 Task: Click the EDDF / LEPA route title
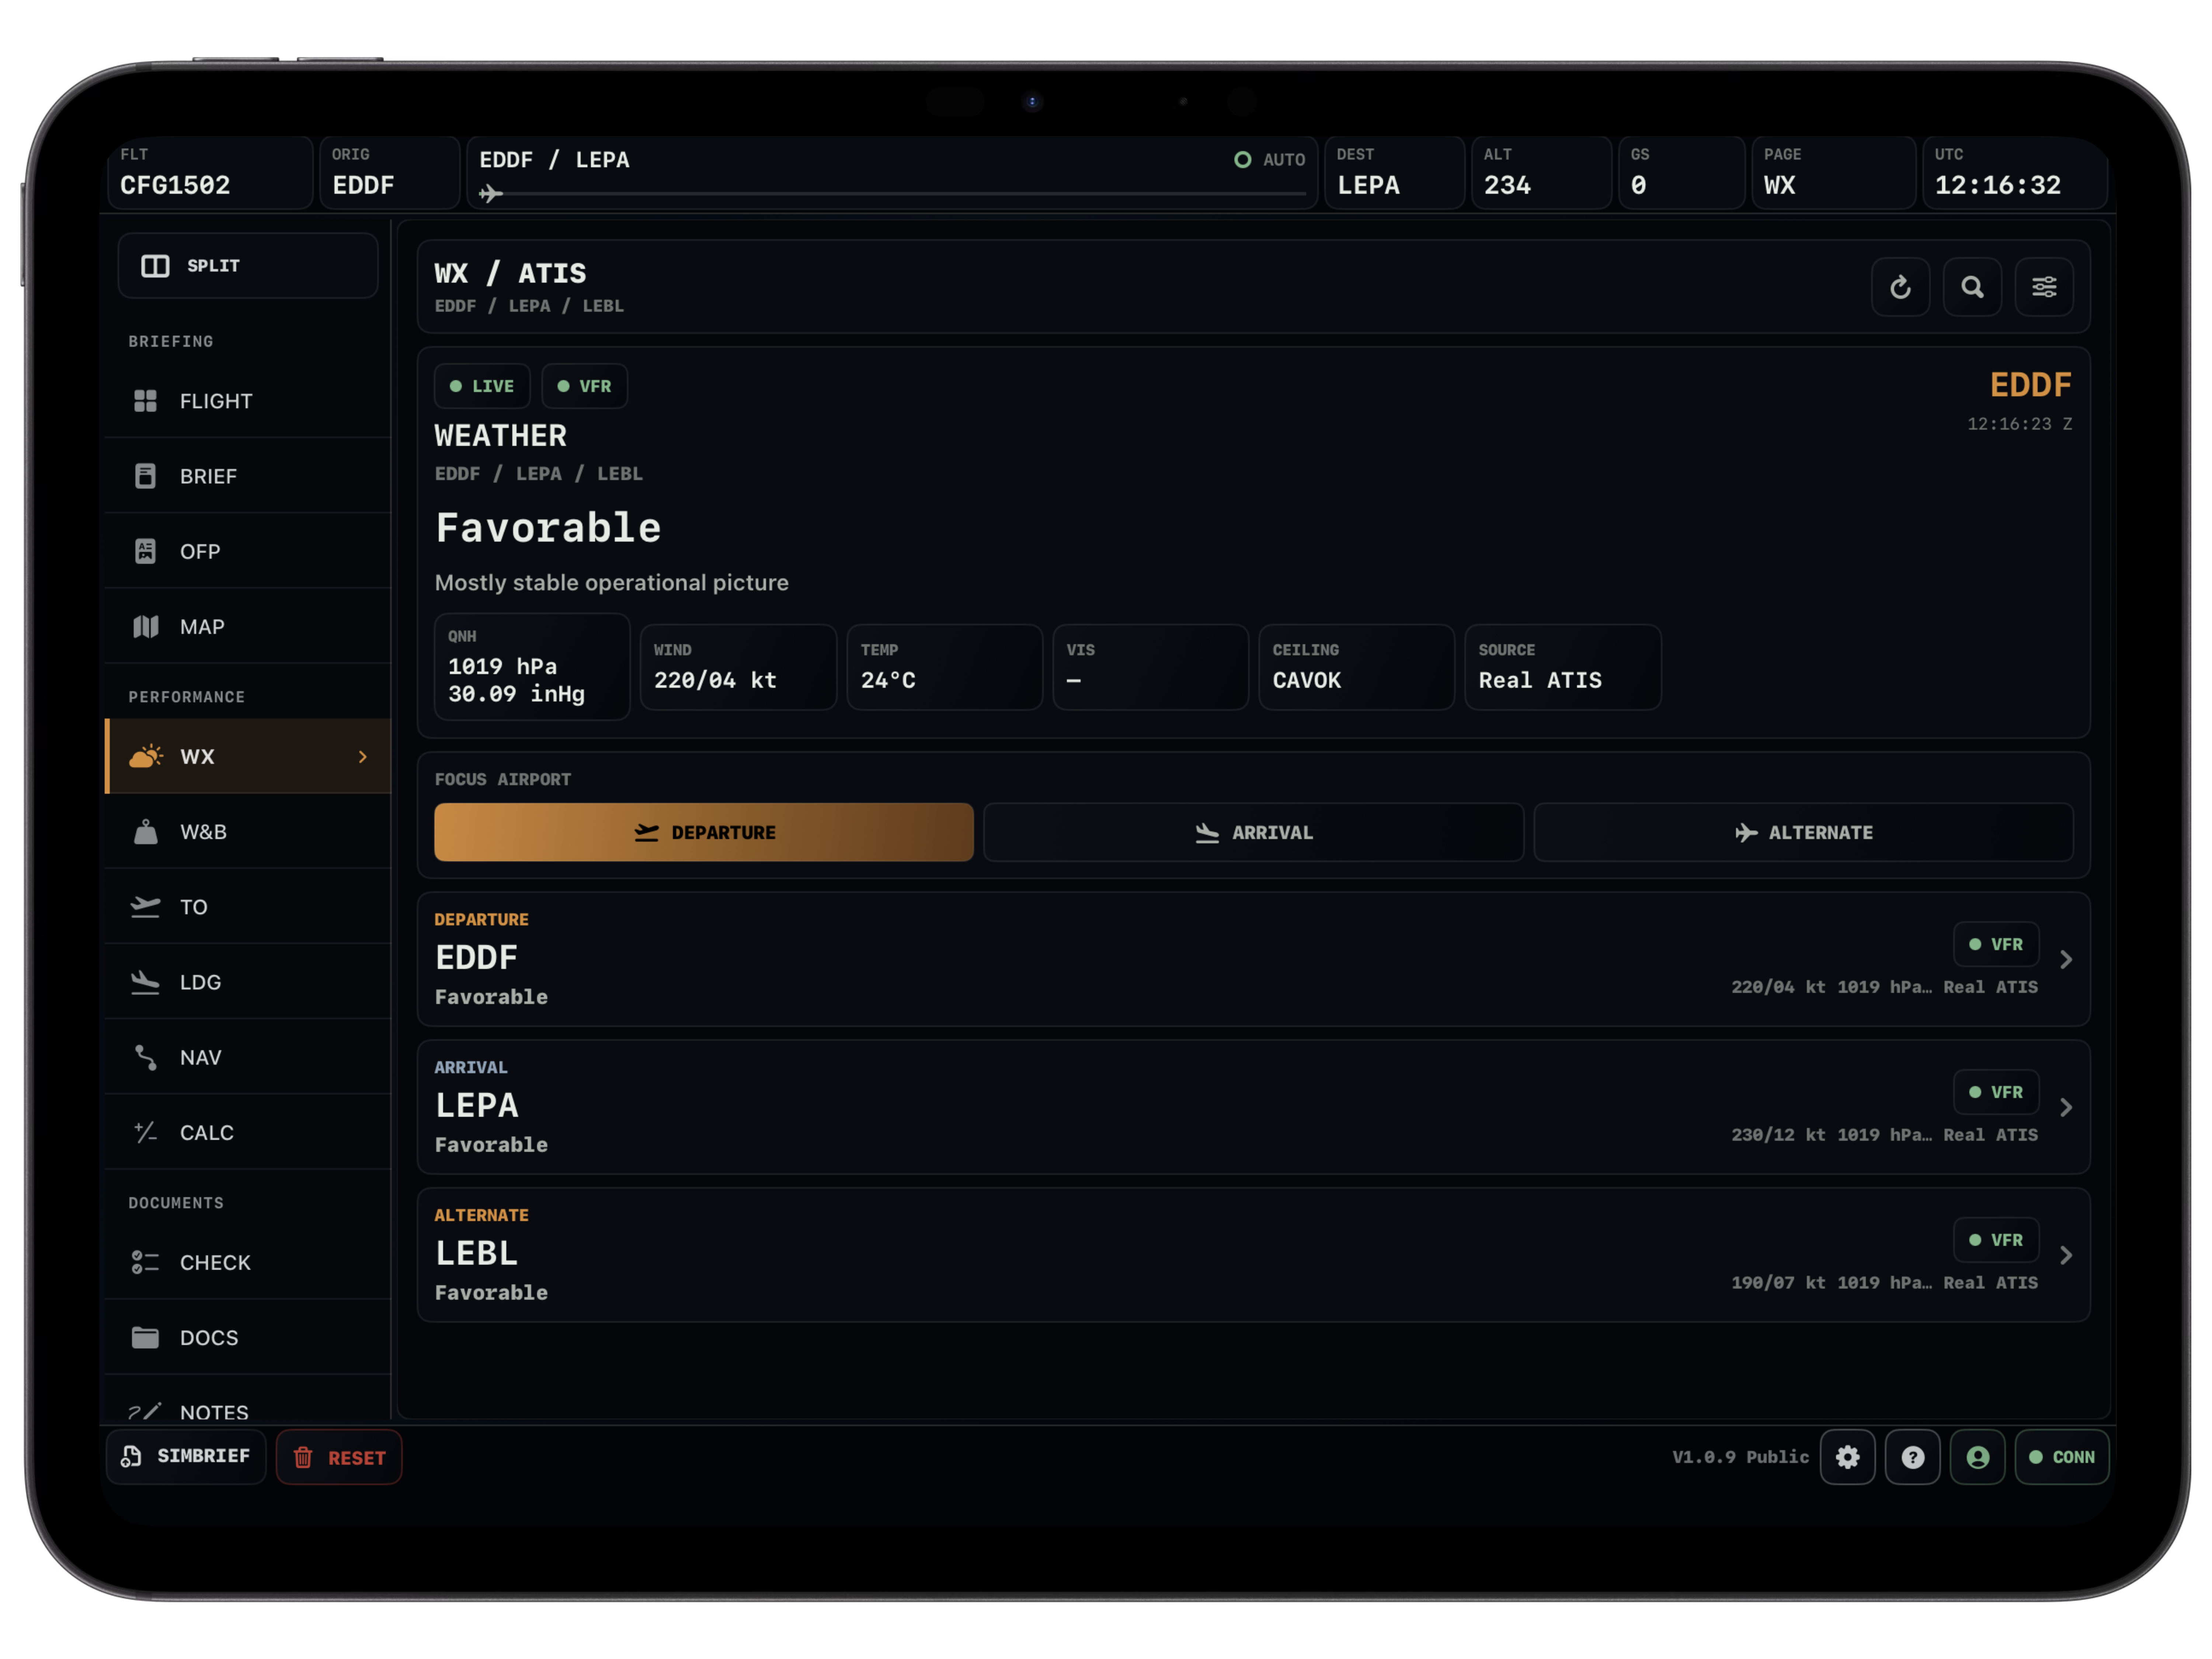(555, 160)
